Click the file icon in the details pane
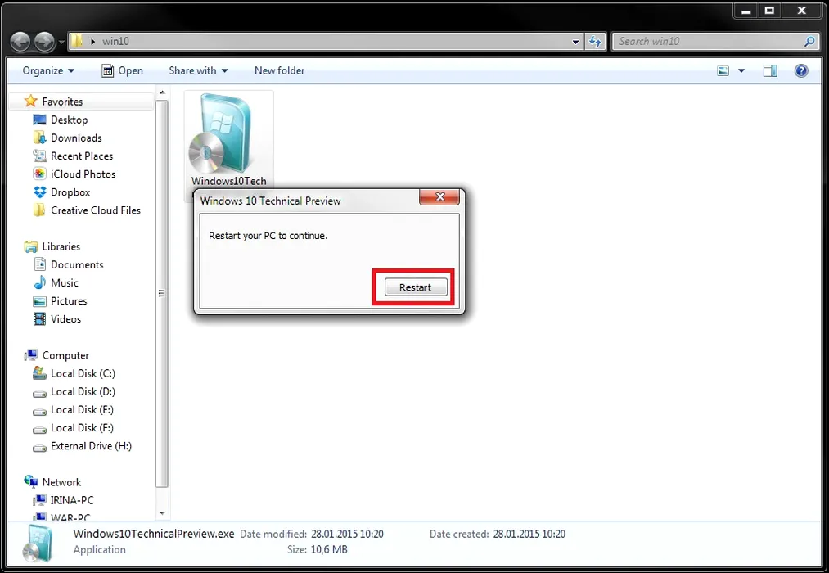829x573 pixels. (x=38, y=543)
